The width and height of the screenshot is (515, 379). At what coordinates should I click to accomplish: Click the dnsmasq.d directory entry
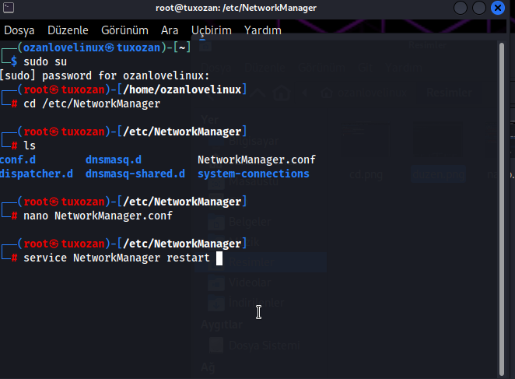114,160
